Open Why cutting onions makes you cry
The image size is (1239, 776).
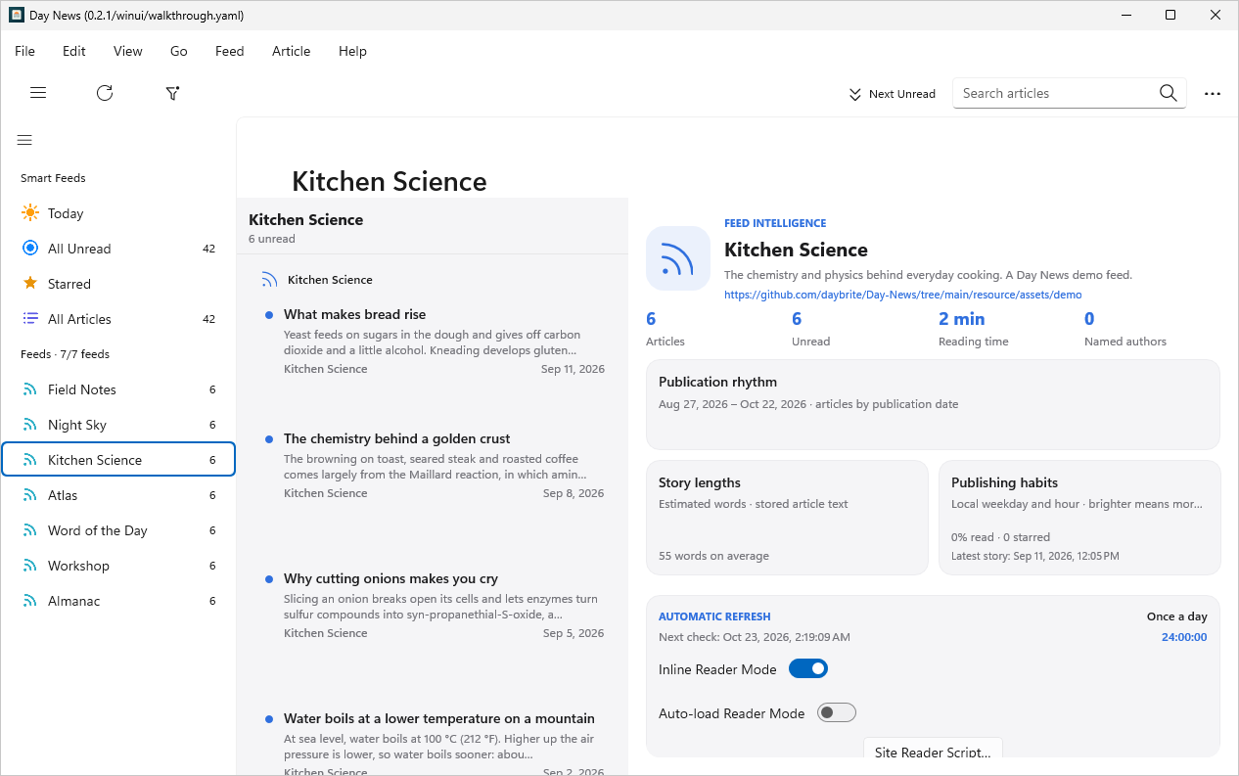click(433, 606)
